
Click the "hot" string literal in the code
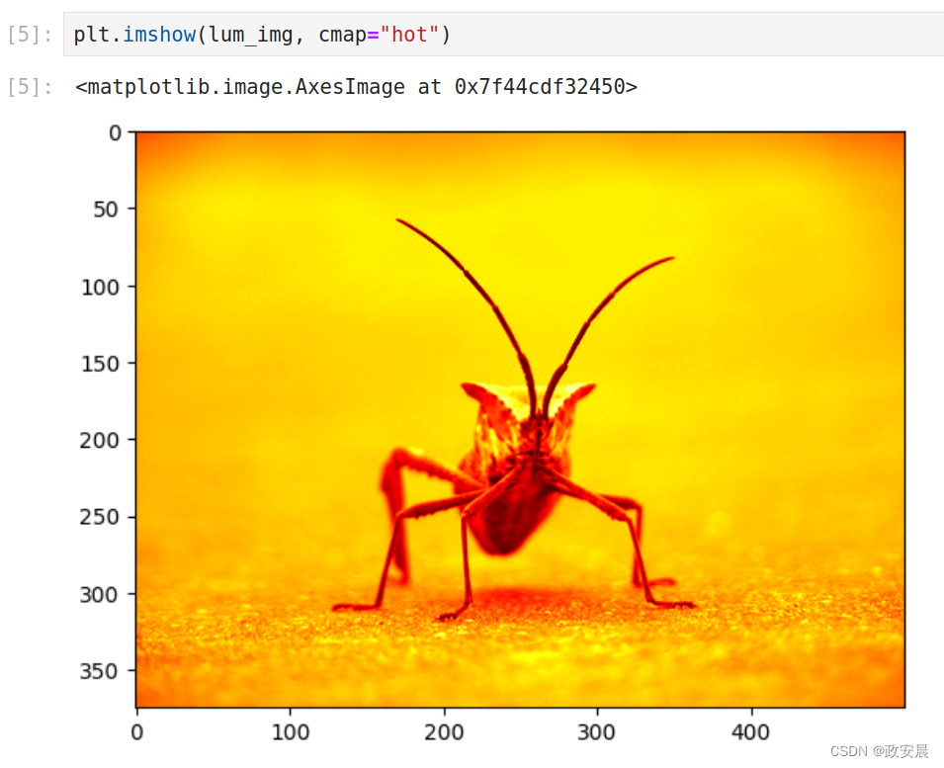(407, 34)
